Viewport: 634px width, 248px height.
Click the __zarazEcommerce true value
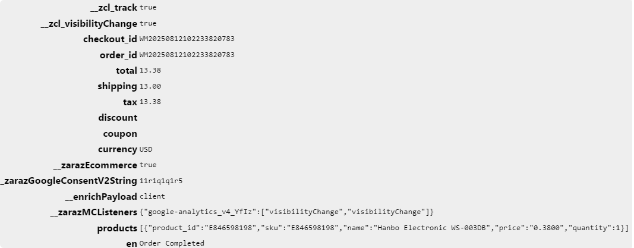click(148, 165)
